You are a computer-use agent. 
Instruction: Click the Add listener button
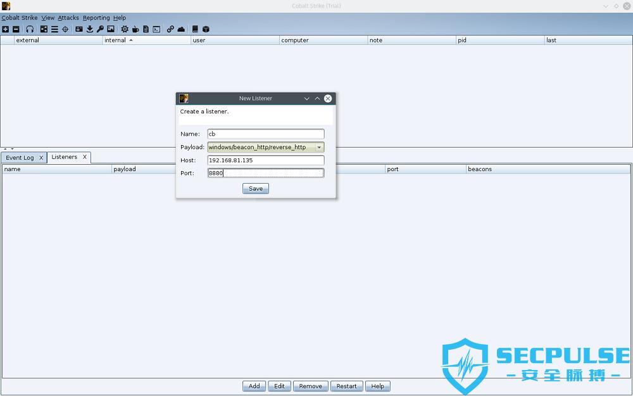point(254,386)
